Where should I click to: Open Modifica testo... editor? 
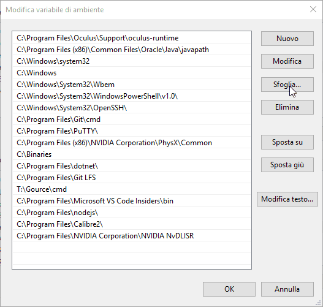point(287,199)
